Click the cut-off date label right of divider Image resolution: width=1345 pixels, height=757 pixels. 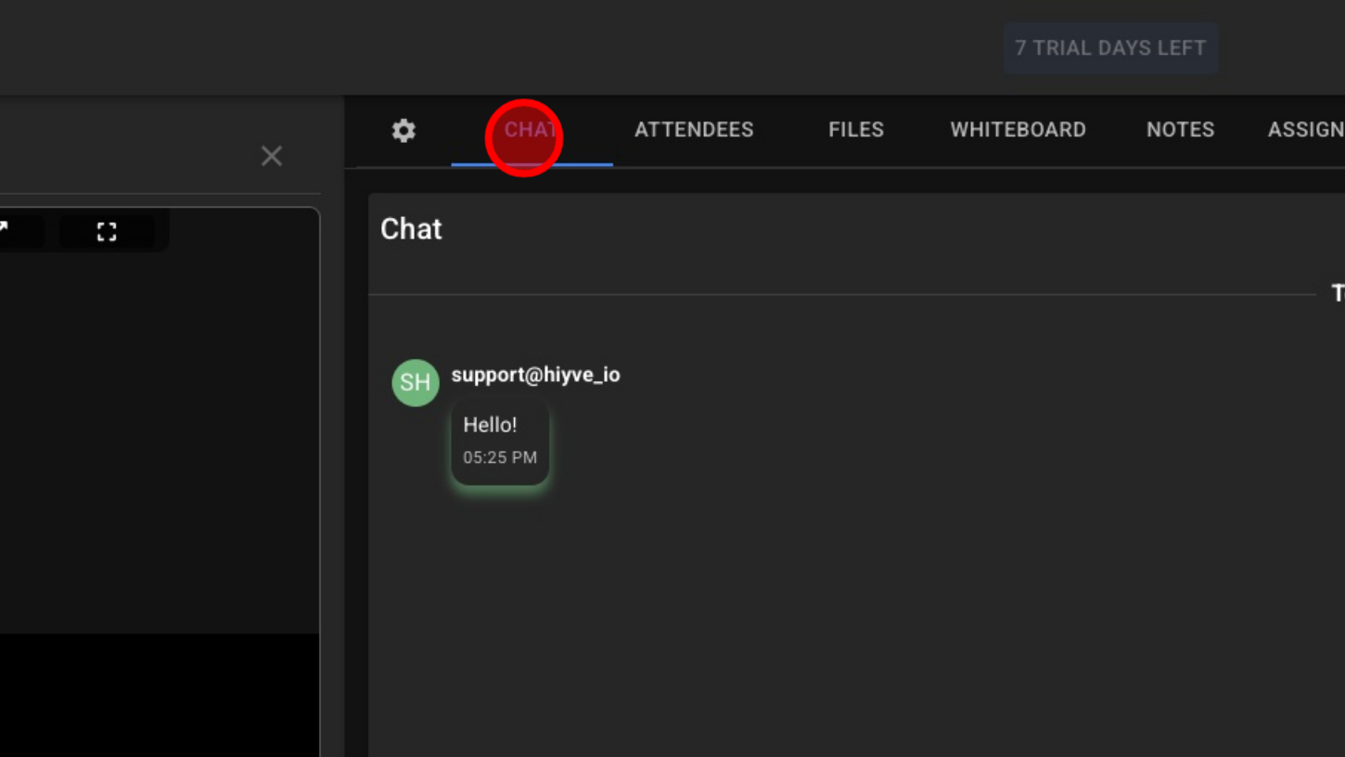tap(1338, 294)
